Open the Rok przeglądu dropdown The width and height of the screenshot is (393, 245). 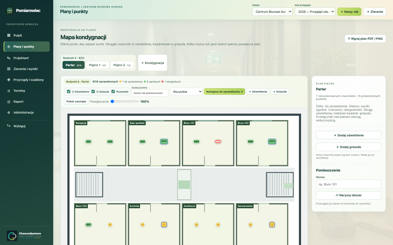tap(315, 12)
